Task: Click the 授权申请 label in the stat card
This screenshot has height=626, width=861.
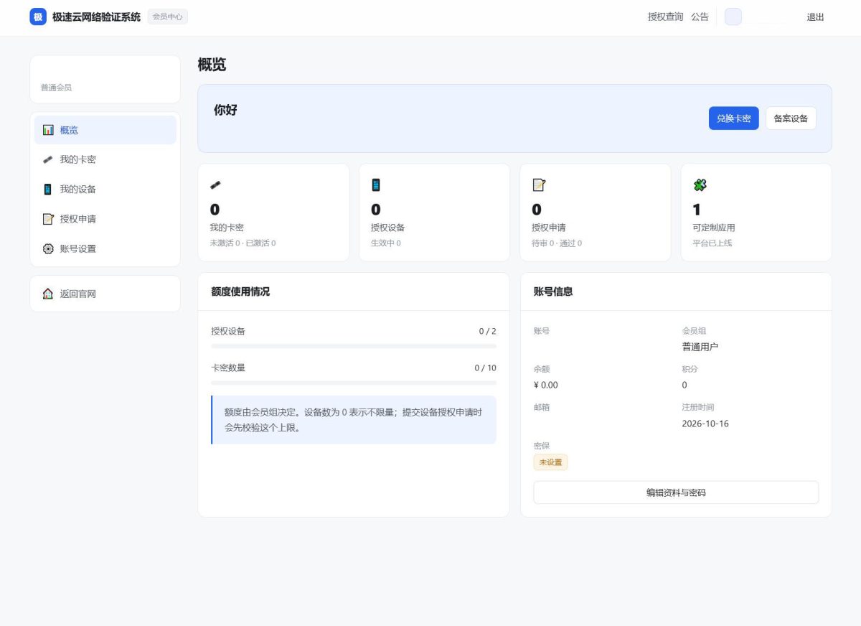Action: pyautogui.click(x=549, y=228)
